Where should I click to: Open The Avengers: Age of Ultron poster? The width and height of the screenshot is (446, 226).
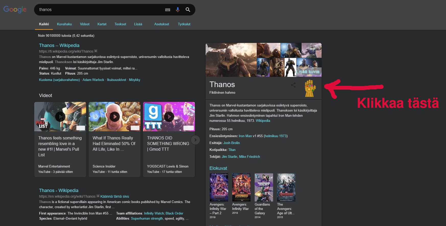286,187
